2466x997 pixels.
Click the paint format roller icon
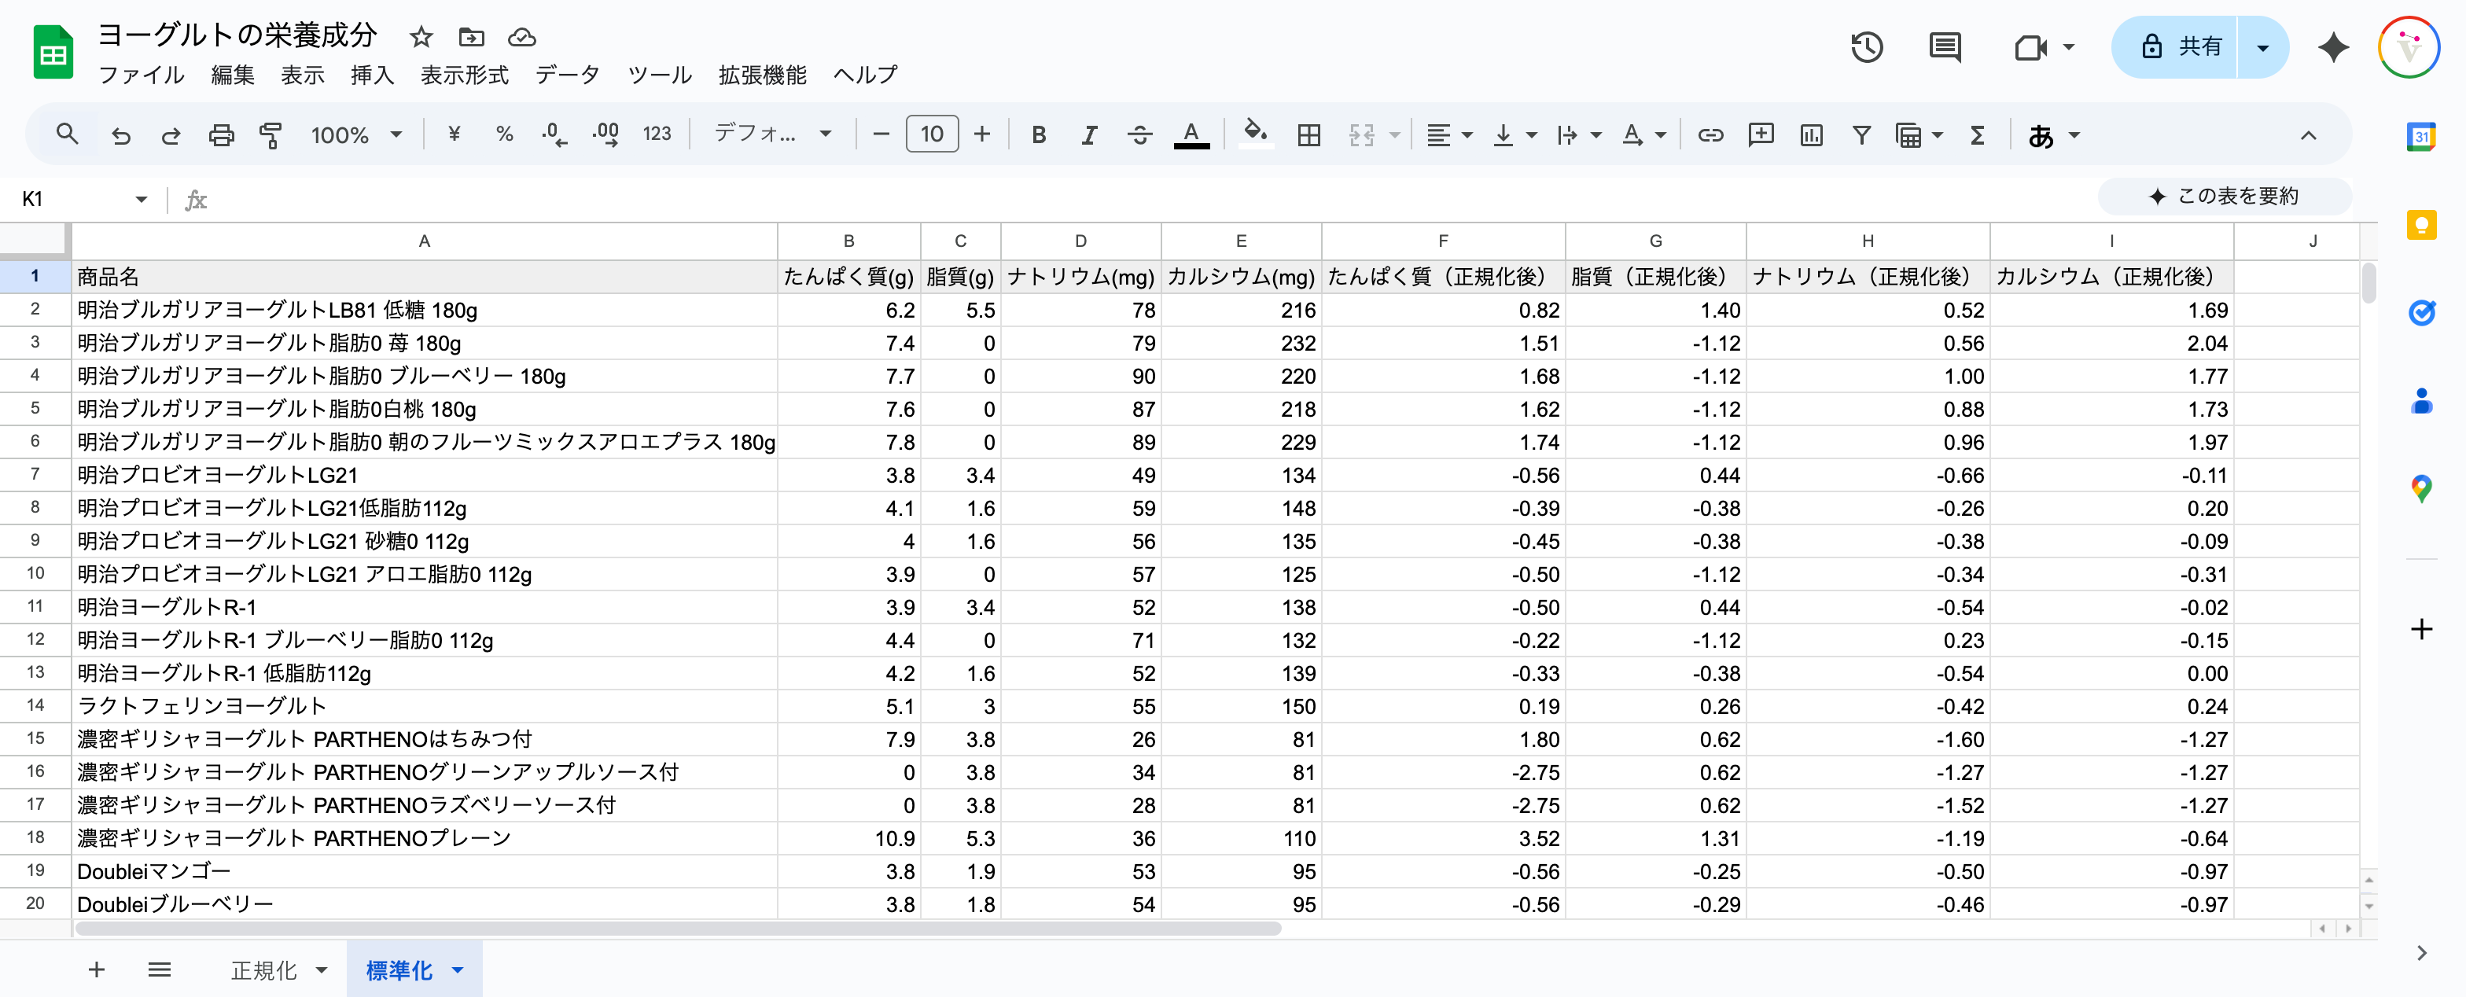271,135
